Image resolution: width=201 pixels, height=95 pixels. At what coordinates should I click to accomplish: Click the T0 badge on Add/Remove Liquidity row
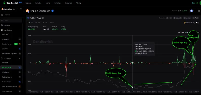pyautogui.click(x=20, y=54)
